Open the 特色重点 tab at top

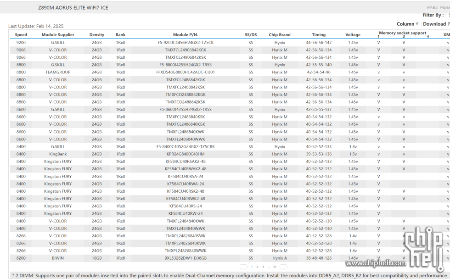432,8
